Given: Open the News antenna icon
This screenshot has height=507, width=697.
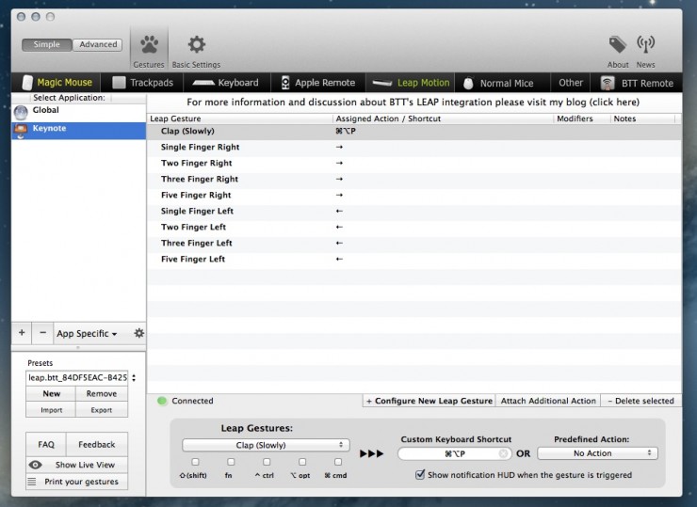Looking at the screenshot, I should click(x=645, y=44).
